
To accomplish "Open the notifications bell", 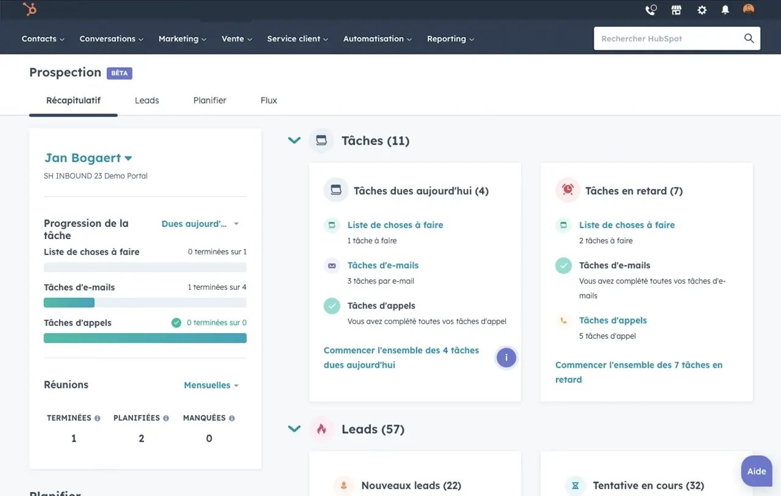I will pos(725,10).
